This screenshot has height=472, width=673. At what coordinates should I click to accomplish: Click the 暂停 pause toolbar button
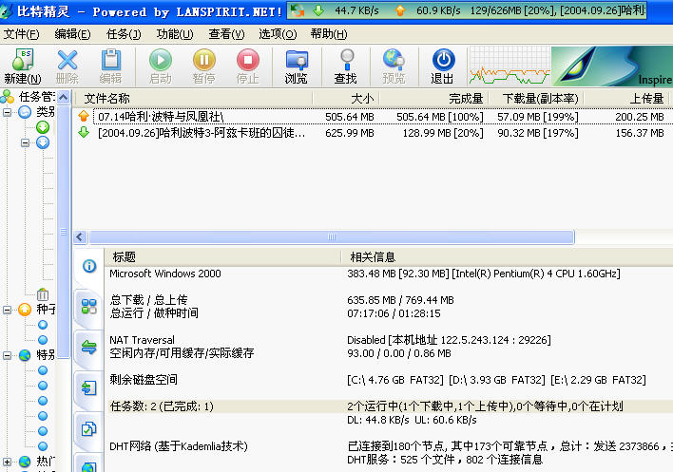click(x=203, y=66)
